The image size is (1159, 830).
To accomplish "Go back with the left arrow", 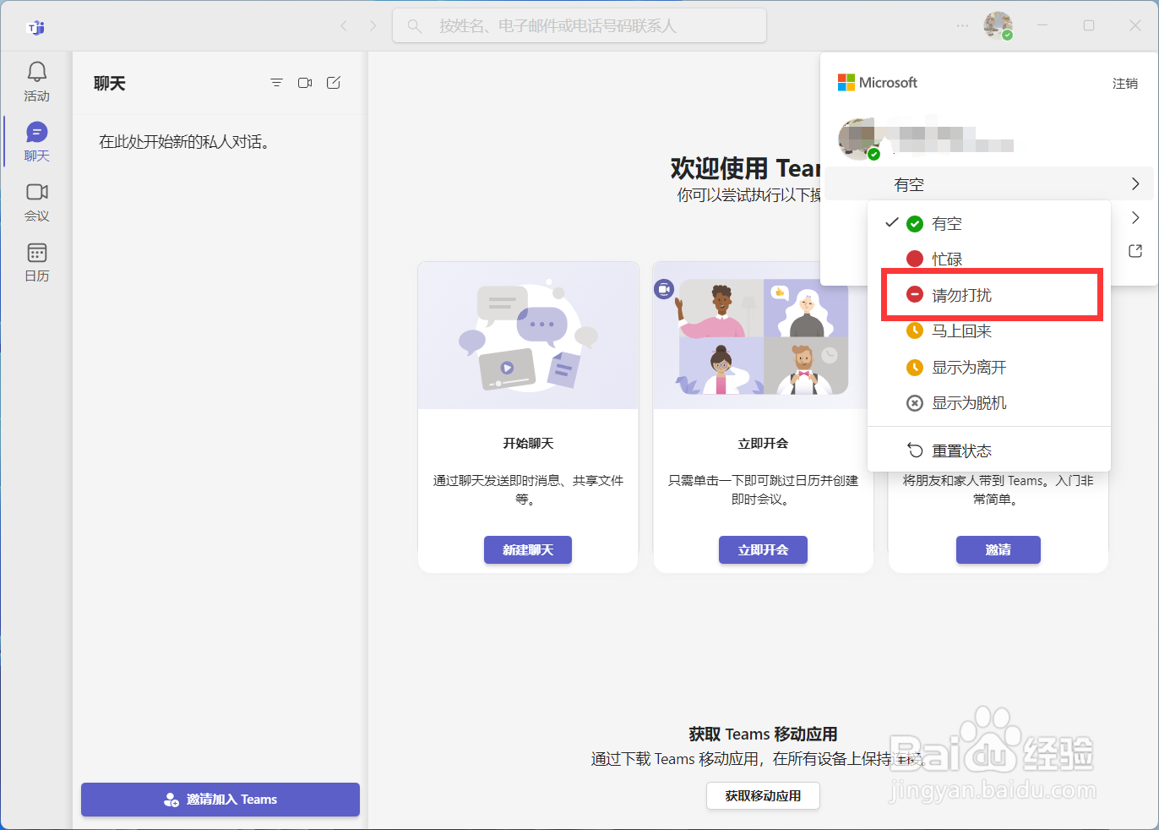I will (x=344, y=26).
